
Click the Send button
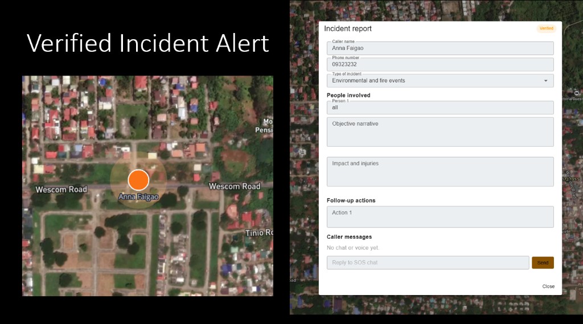[x=543, y=263]
